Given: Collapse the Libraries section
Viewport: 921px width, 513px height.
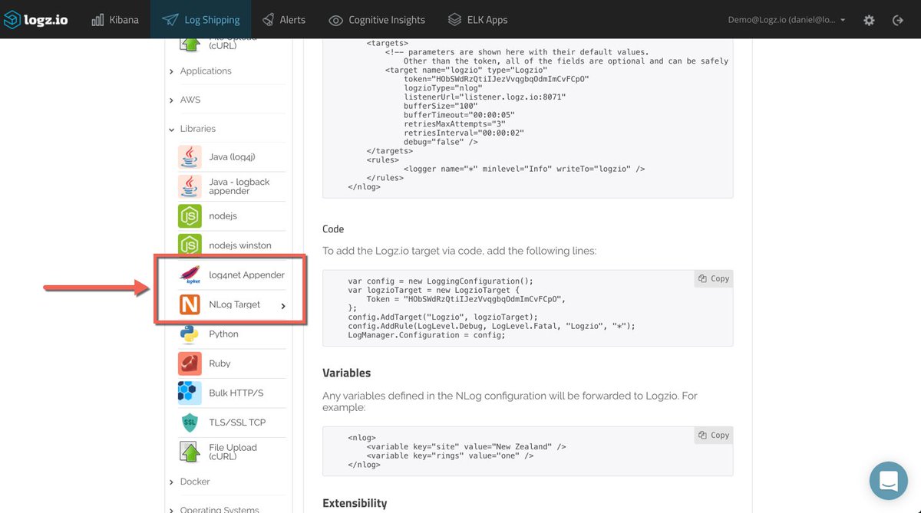Looking at the screenshot, I should click(x=192, y=129).
